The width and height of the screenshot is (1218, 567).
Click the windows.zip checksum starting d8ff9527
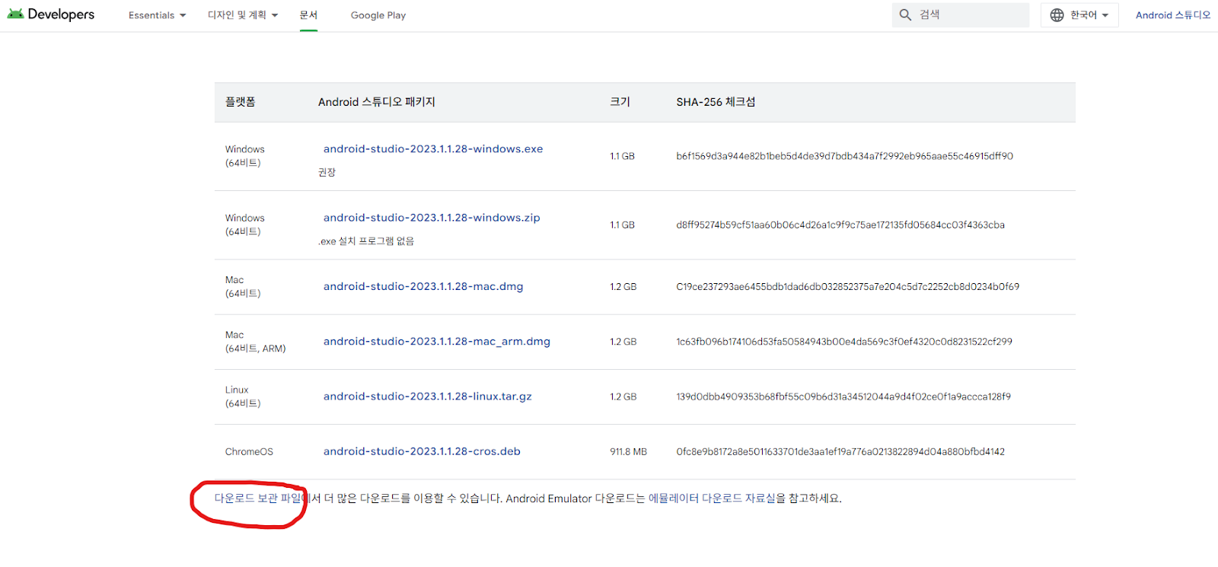[840, 225]
